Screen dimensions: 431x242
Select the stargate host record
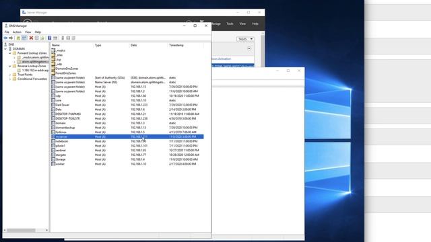tap(127, 155)
